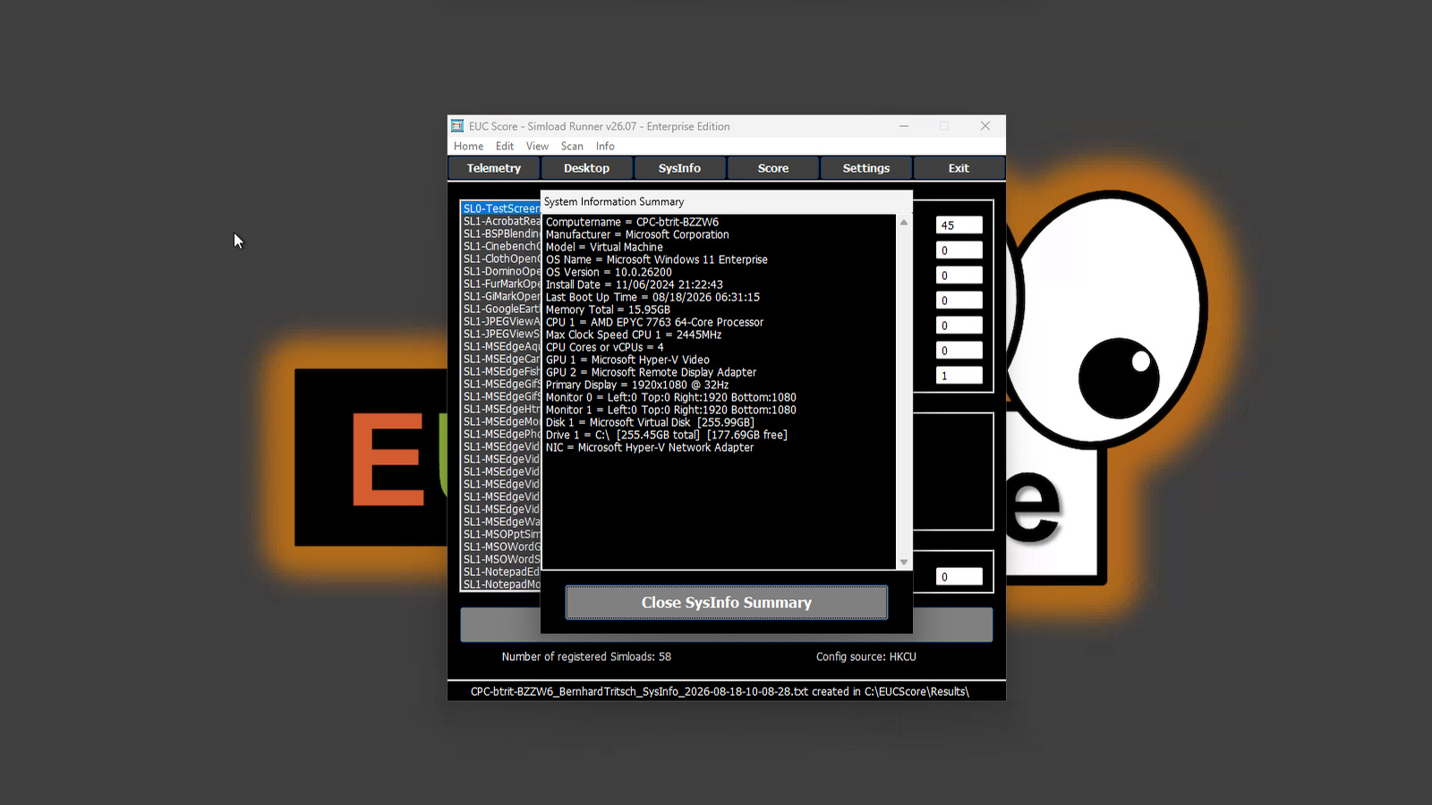Click the 'OS Version = 10.0.26200' line
Viewport: 1432px width, 805px height.
coord(609,272)
